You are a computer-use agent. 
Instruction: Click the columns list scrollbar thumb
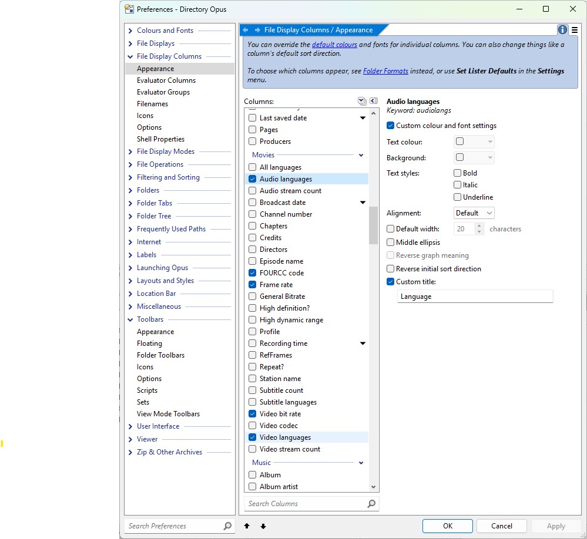click(373, 225)
